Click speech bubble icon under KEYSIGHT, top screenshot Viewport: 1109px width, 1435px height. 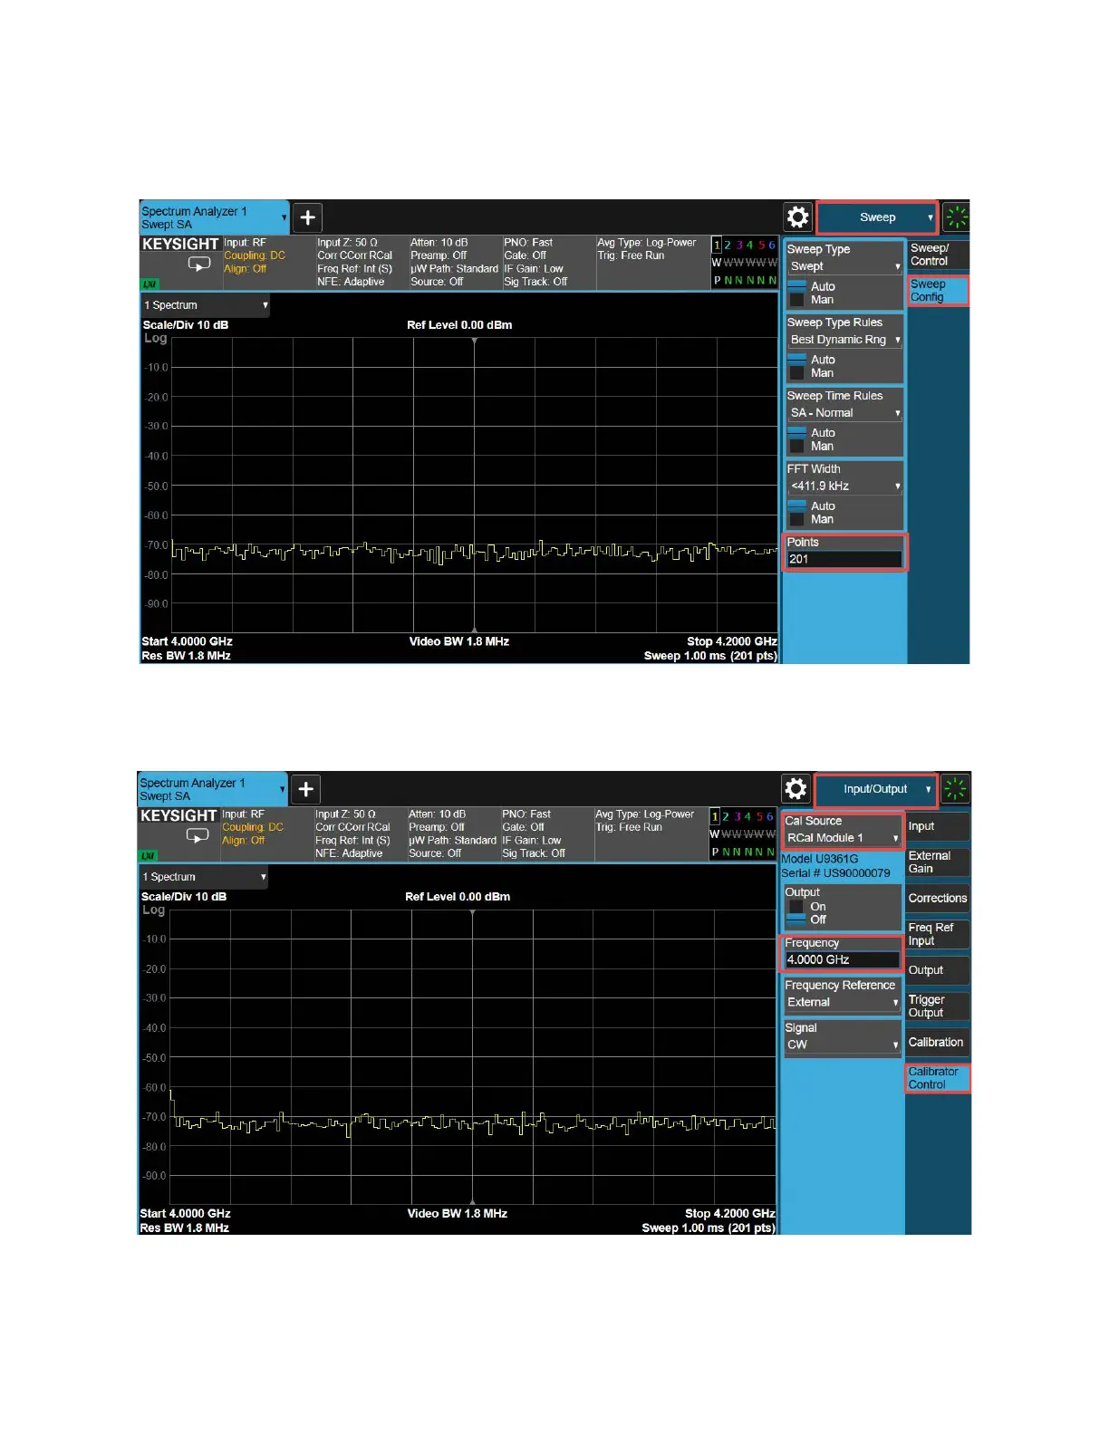199,264
